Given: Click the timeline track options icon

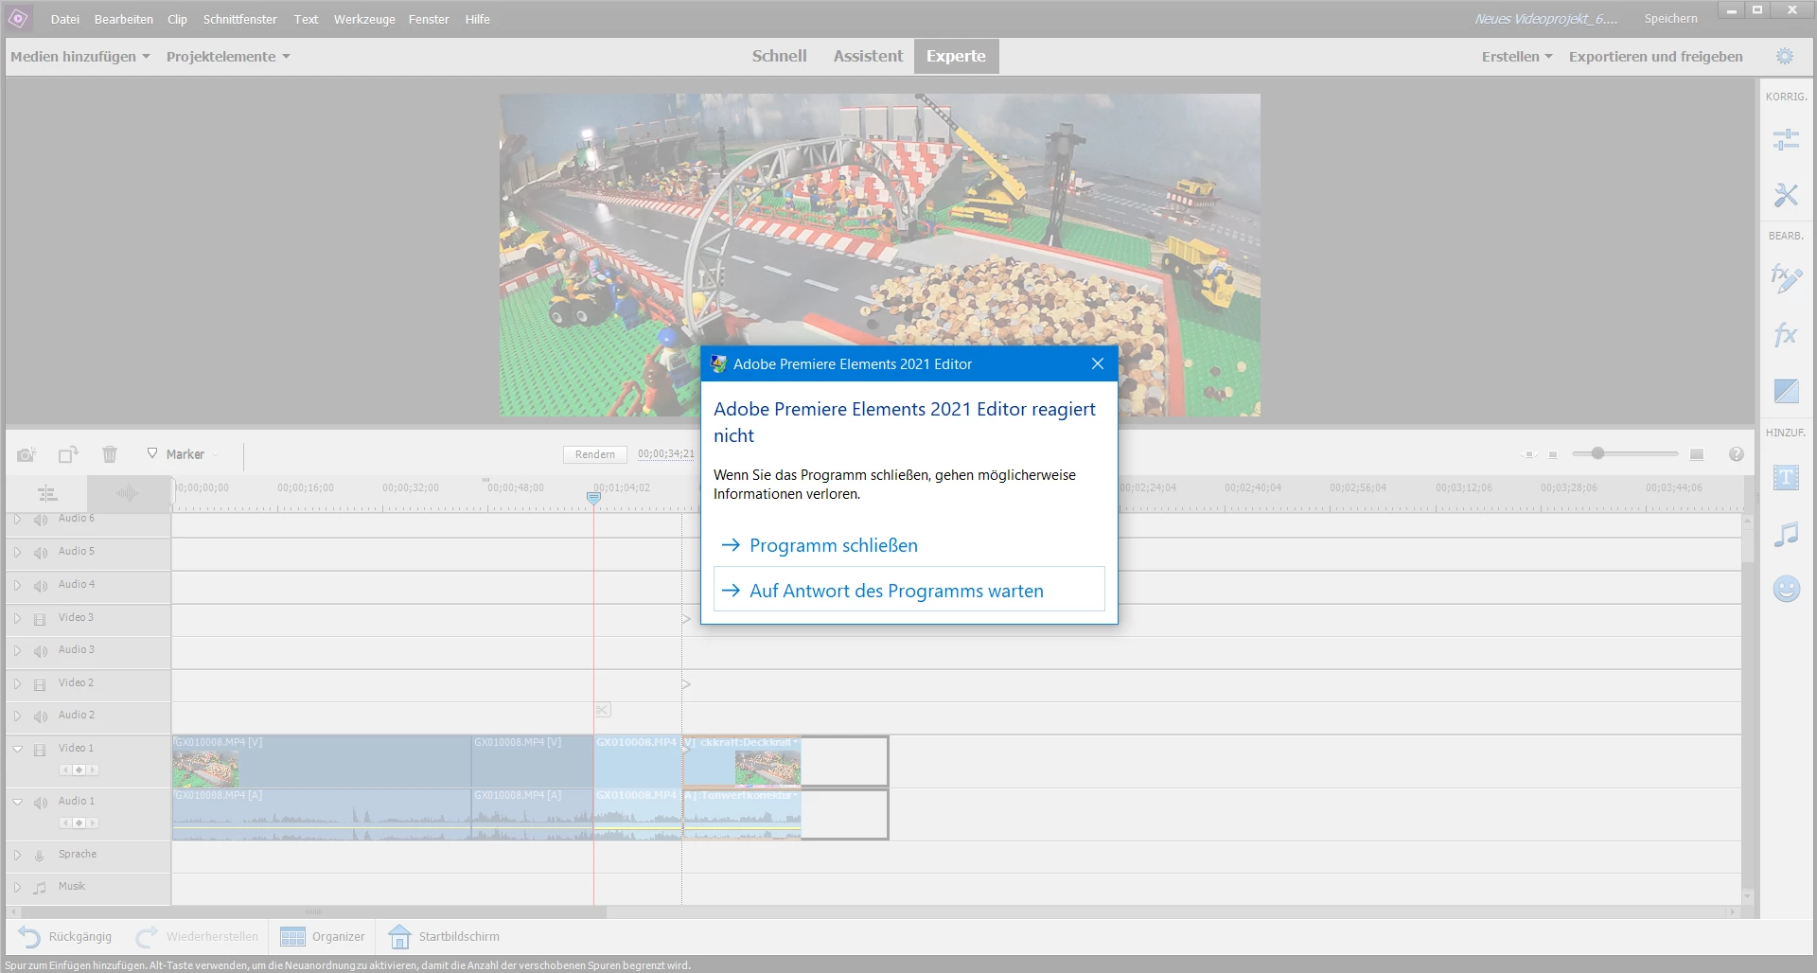Looking at the screenshot, I should 47,493.
